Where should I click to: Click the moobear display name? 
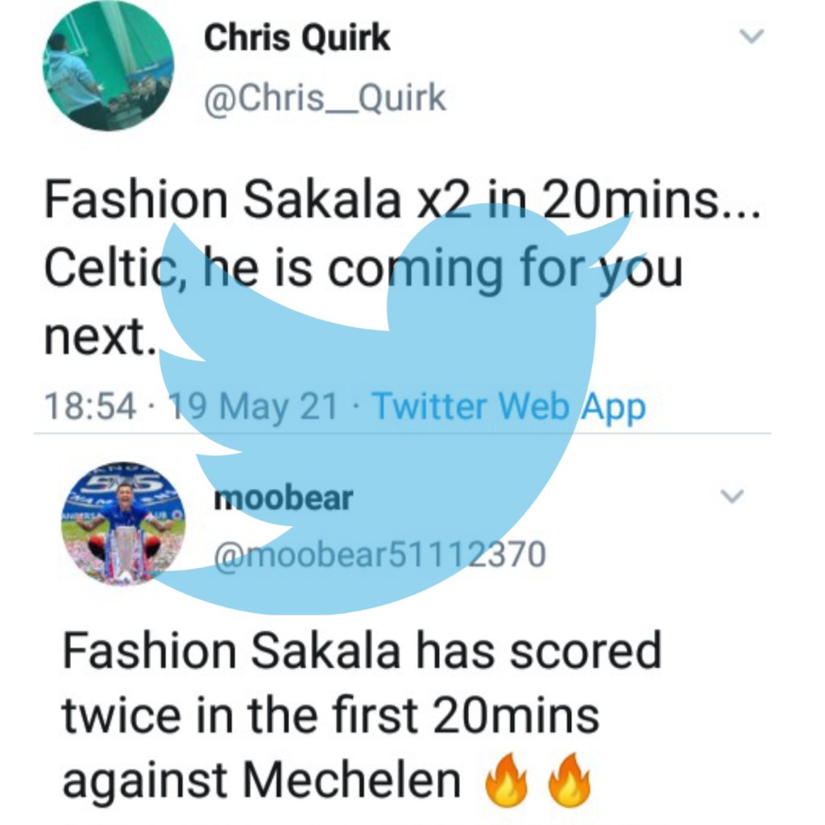point(283,499)
